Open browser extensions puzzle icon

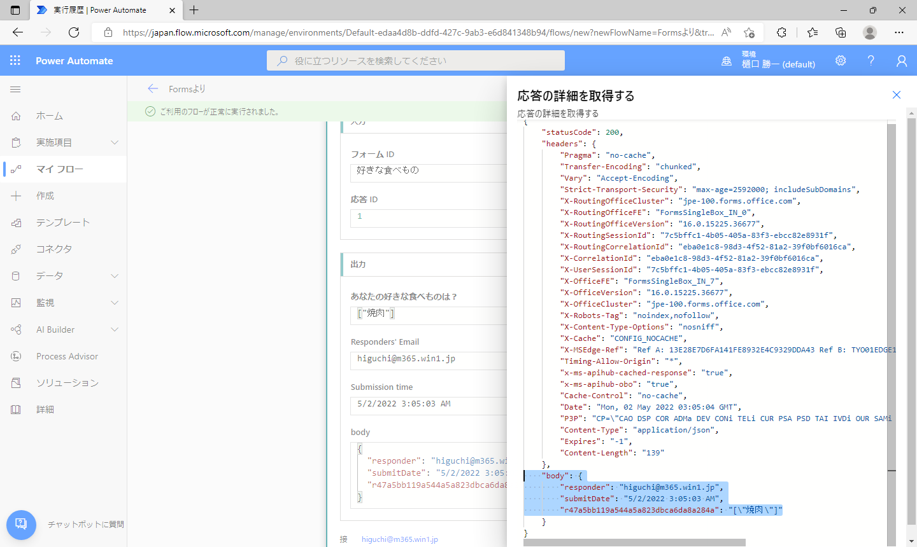781,32
